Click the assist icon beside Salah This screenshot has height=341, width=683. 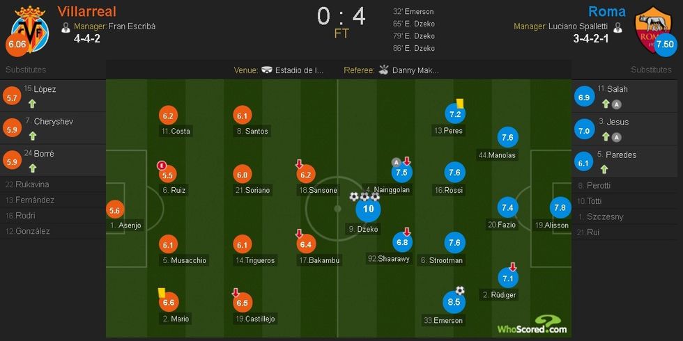click(x=616, y=104)
